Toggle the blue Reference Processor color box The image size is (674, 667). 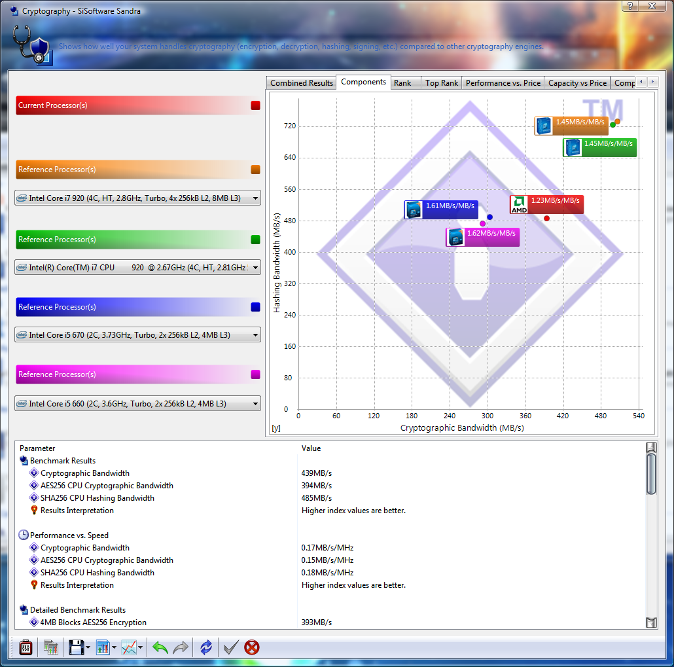[x=255, y=307]
